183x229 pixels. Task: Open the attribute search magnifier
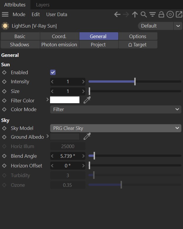pos(144,14)
